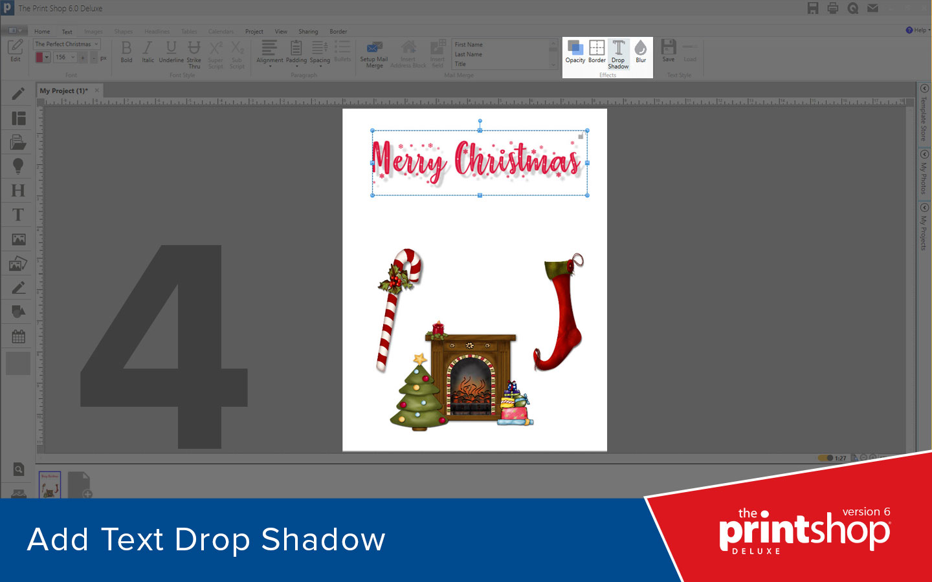Apply the Blur effect

pyautogui.click(x=641, y=52)
